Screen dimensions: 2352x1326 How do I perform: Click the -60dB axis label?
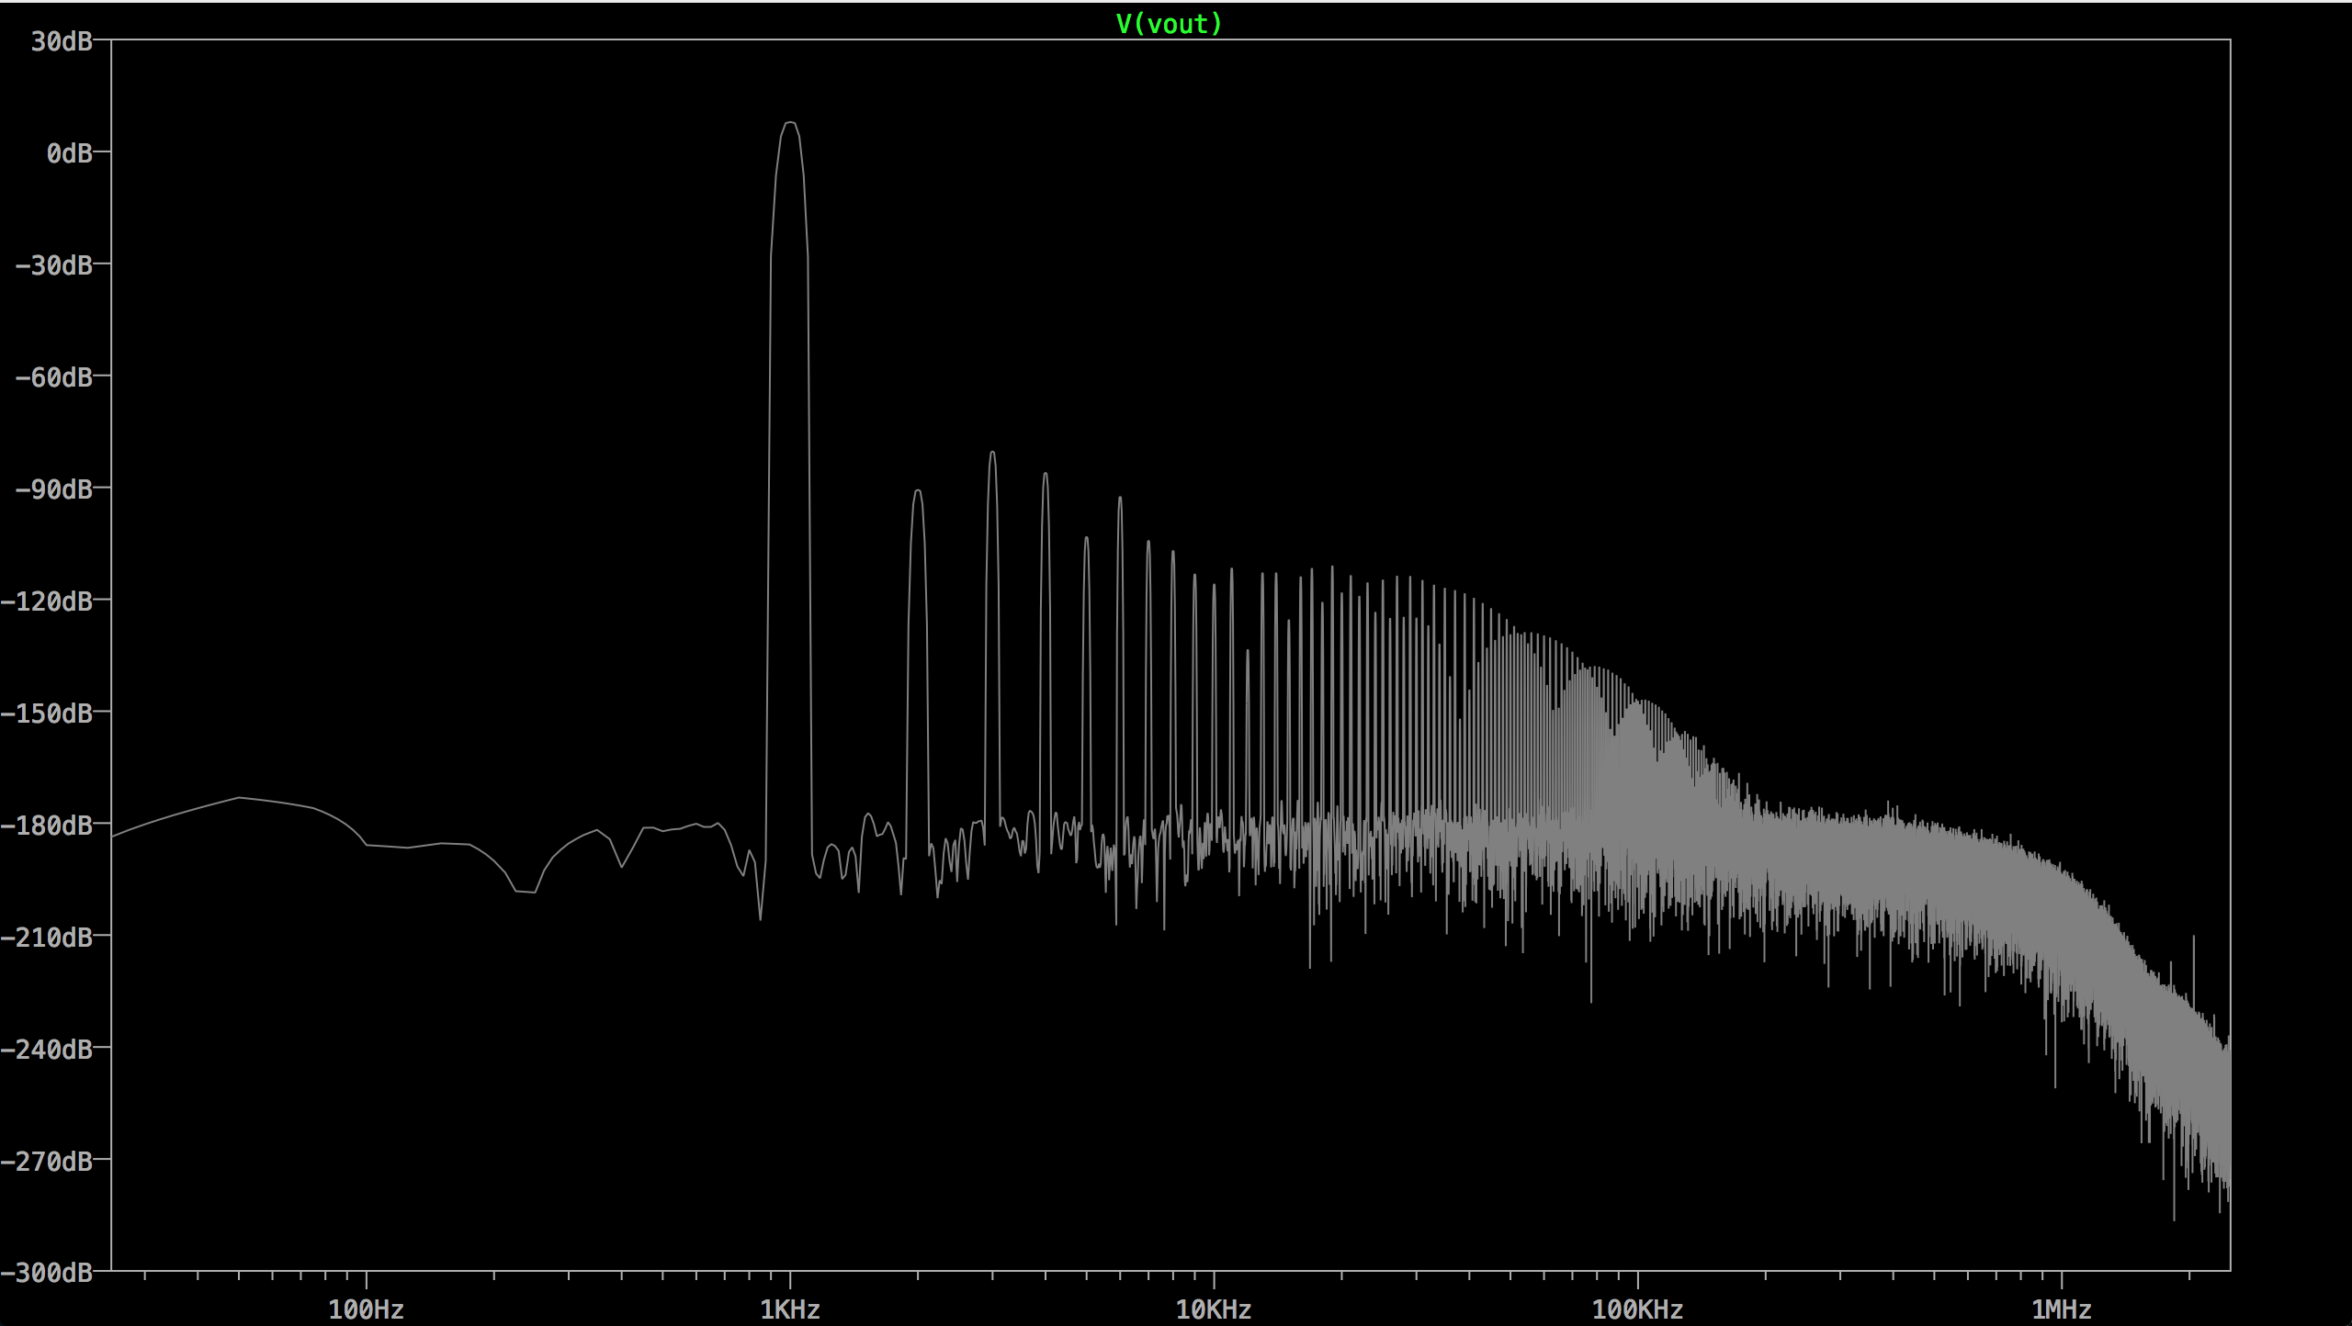54,377
